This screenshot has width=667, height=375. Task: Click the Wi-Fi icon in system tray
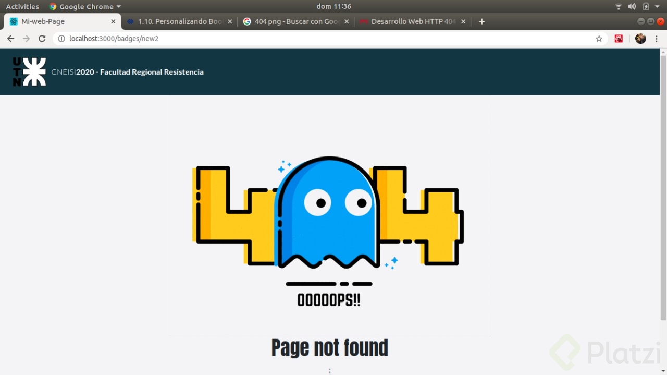coord(619,6)
